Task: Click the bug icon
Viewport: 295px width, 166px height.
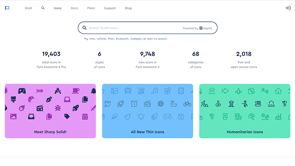Action: (58, 108)
